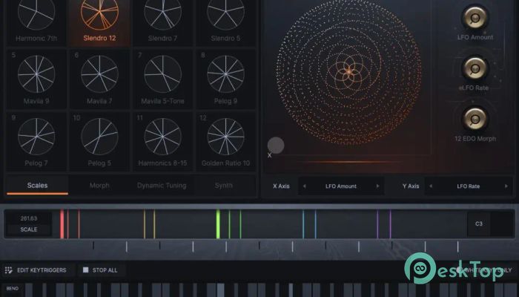Pick the Pelog 9 scale preset
Viewport: 519px width, 297px height.
(225, 74)
